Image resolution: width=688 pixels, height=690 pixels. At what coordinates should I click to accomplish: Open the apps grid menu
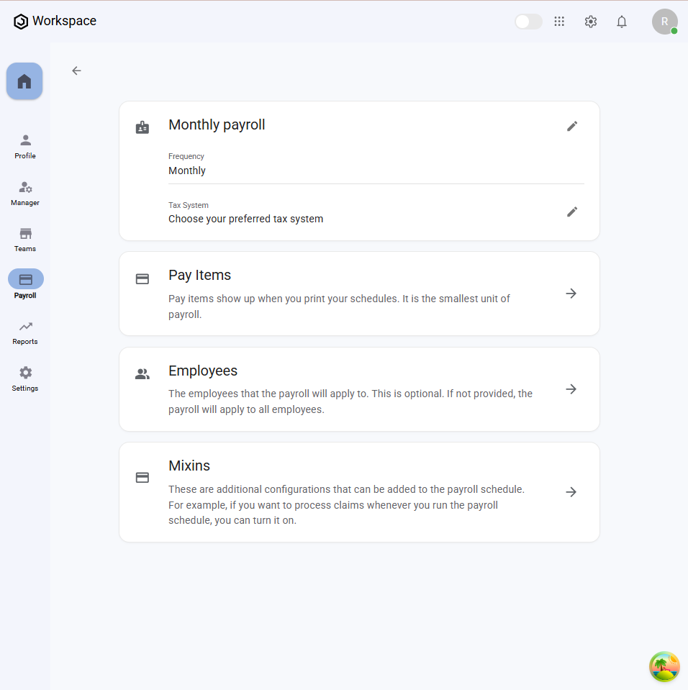click(559, 22)
